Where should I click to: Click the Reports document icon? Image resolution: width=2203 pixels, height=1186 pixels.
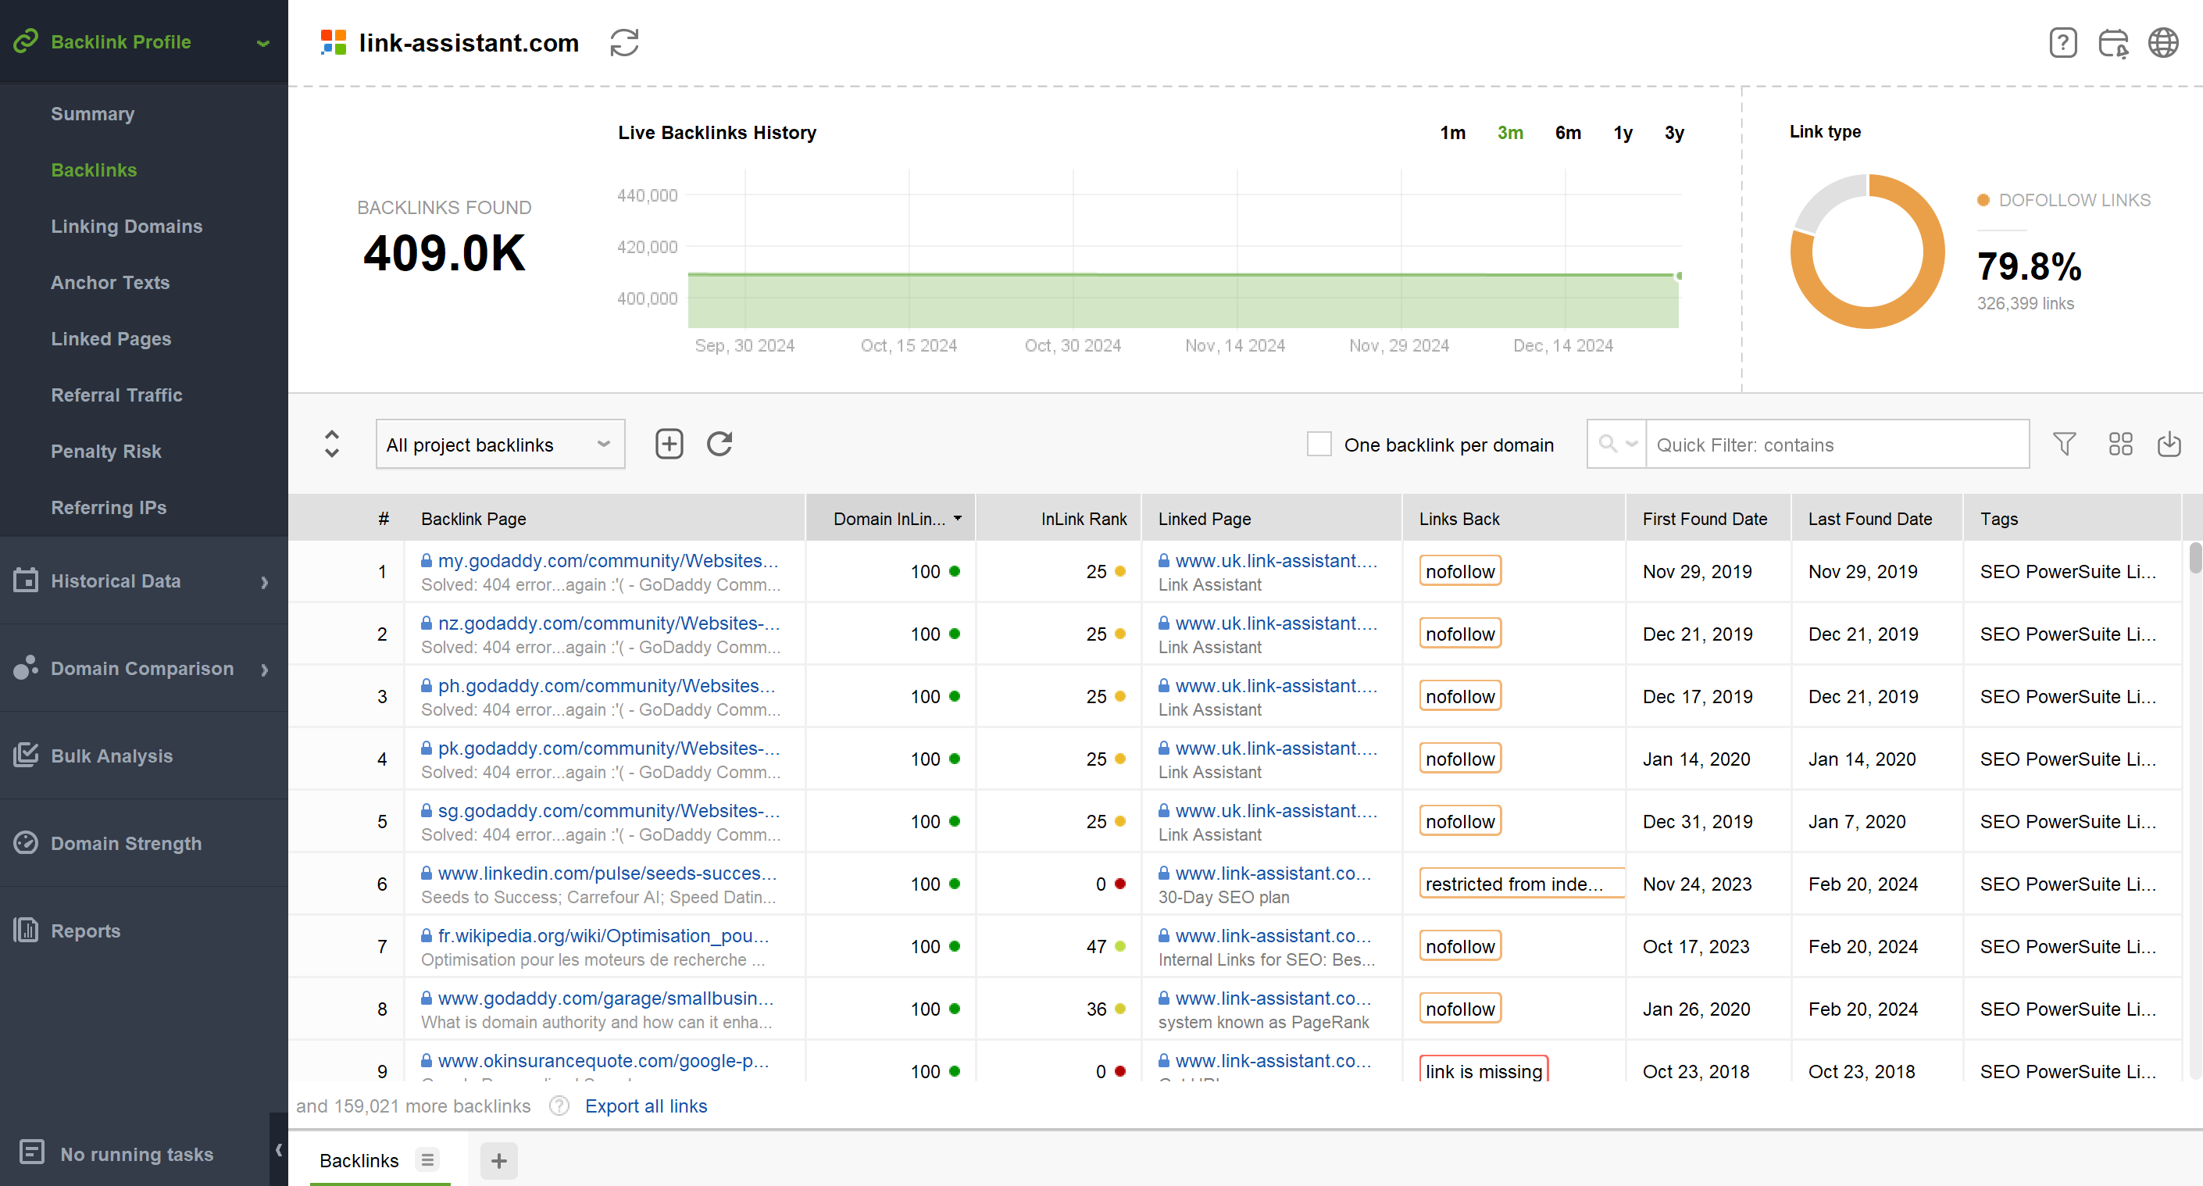click(26, 931)
